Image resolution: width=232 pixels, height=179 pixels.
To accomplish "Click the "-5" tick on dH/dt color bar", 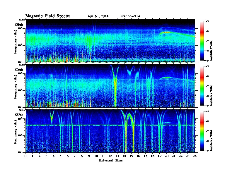I will [207, 21].
